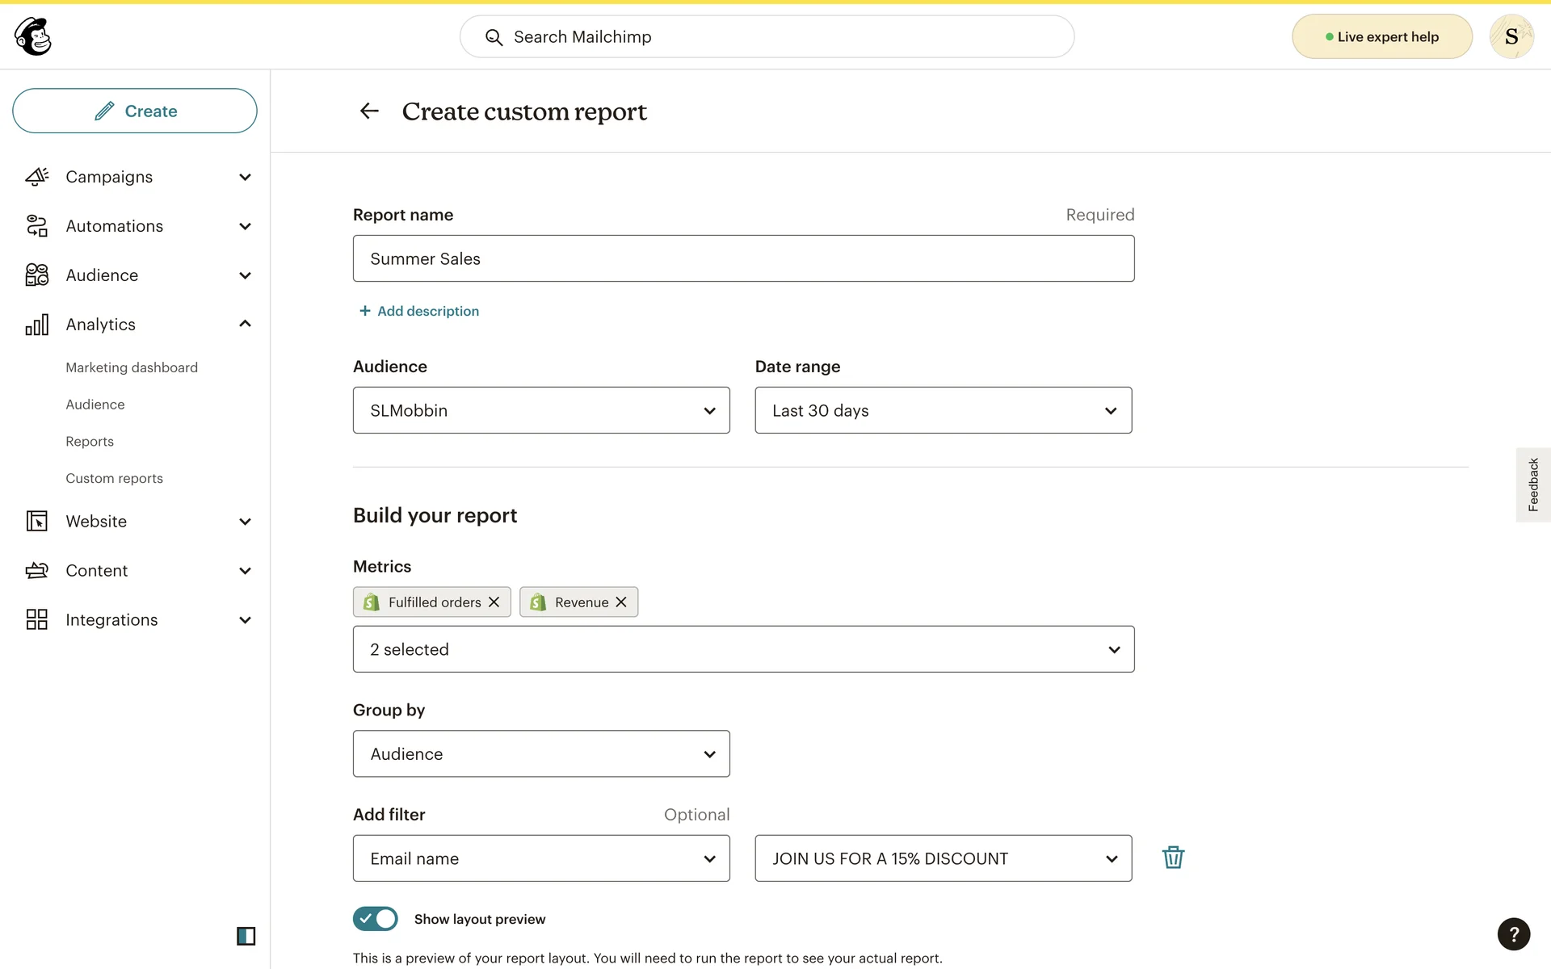The width and height of the screenshot is (1551, 969).
Task: Click the user profile avatar S
Action: (x=1511, y=36)
